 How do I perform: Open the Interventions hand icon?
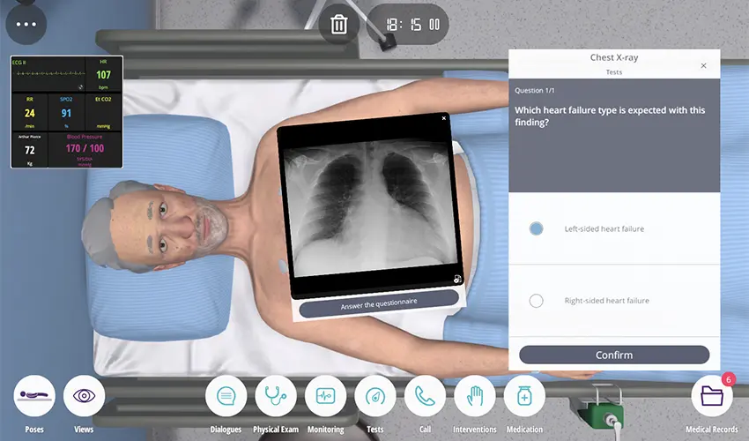475,396
